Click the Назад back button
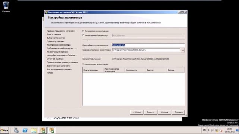The width and height of the screenshot is (239, 134). 137,112
